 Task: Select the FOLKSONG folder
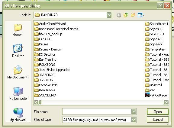coord(45,65)
